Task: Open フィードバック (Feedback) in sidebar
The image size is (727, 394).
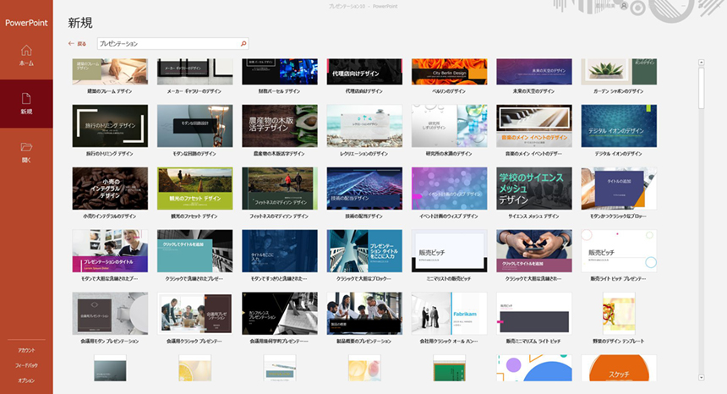Action: tap(26, 365)
